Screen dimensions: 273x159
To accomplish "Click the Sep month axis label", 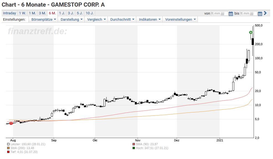I will click(54, 140).
